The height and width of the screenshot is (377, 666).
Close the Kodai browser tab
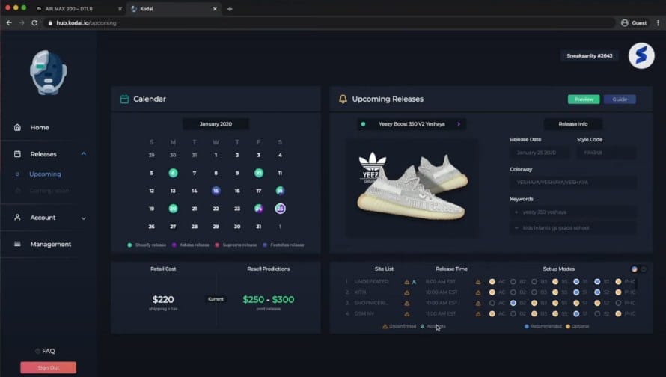(x=215, y=8)
